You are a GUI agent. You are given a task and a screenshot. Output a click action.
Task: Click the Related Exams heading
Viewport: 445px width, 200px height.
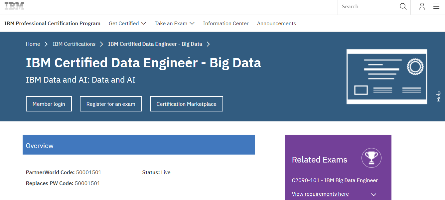tap(320, 160)
